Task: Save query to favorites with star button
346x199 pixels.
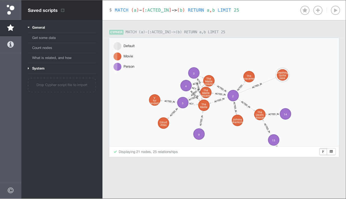Action: [305, 10]
